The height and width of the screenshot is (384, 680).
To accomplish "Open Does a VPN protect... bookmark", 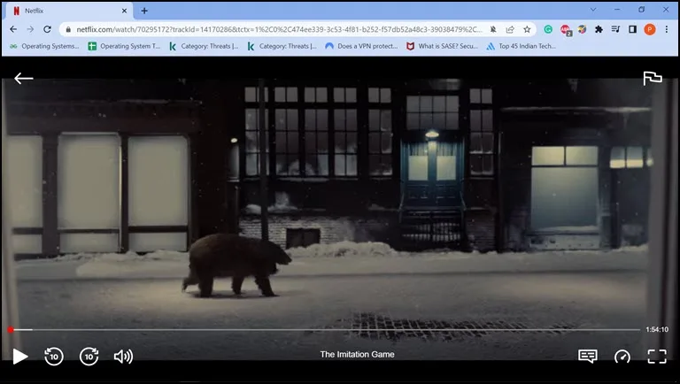I will coord(361,46).
